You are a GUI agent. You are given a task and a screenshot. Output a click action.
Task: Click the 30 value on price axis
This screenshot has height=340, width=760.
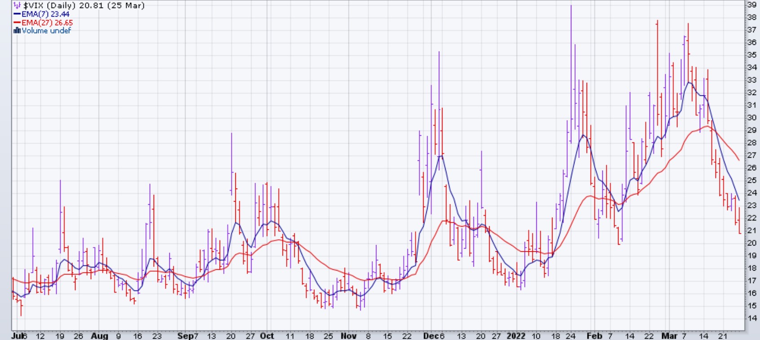coord(751,117)
